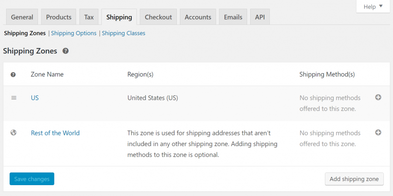The width and height of the screenshot is (393, 196).
Task: Open the US zone name link
Action: click(35, 98)
